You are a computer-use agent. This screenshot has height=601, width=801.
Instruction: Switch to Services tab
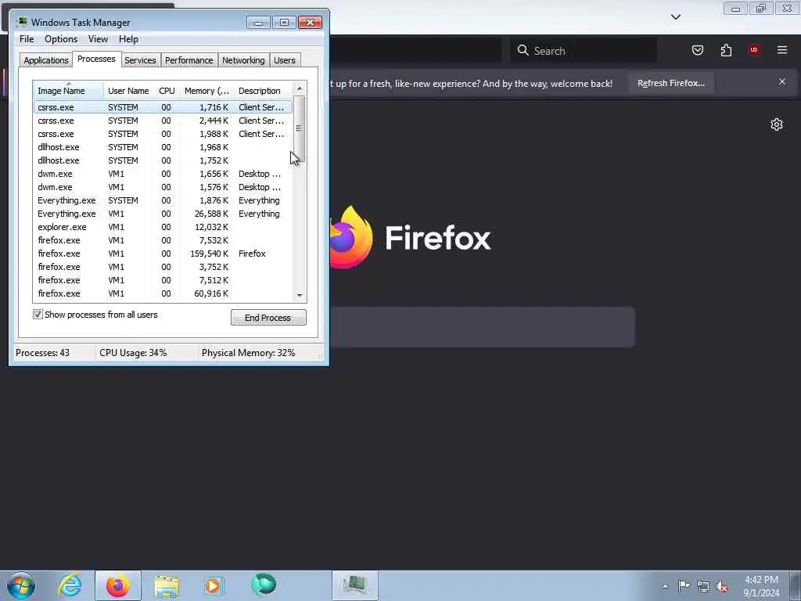[140, 60]
